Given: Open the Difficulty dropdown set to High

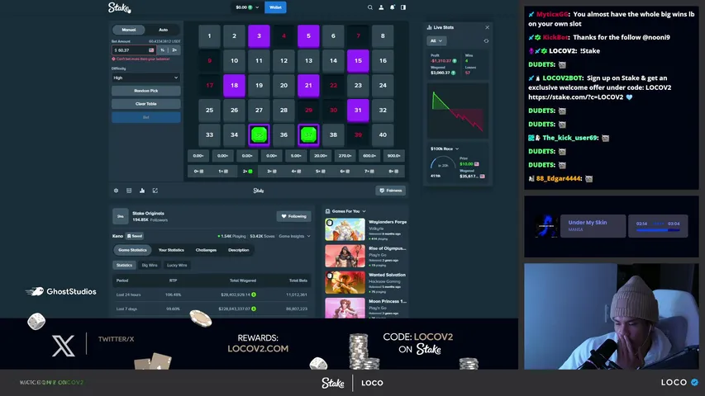Looking at the screenshot, I should coord(146,78).
